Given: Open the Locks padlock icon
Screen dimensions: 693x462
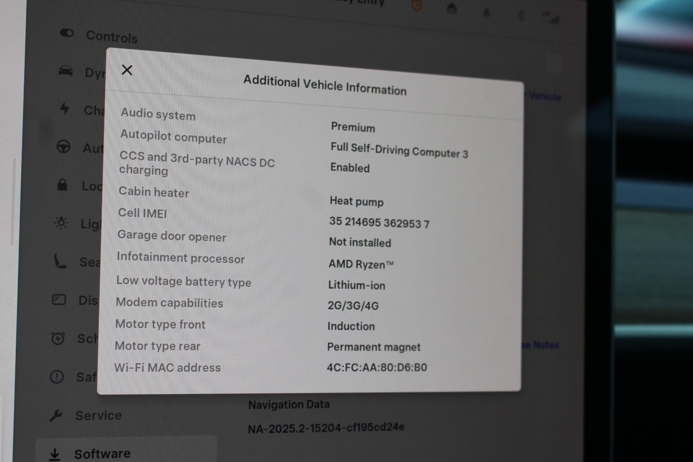Looking at the screenshot, I should (62, 184).
